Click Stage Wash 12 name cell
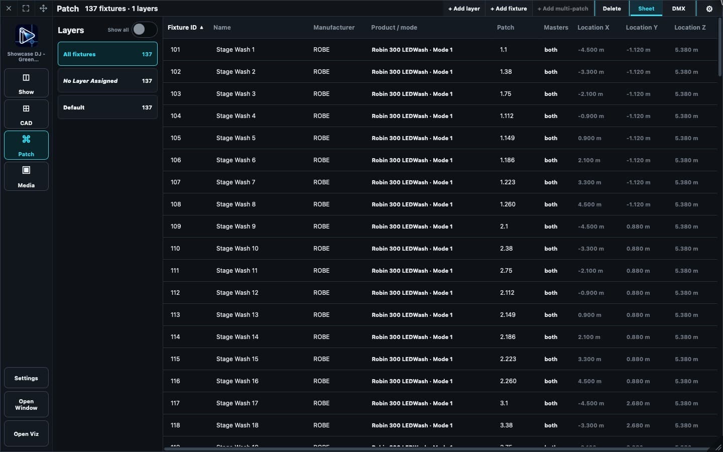The image size is (723, 452). coord(237,293)
